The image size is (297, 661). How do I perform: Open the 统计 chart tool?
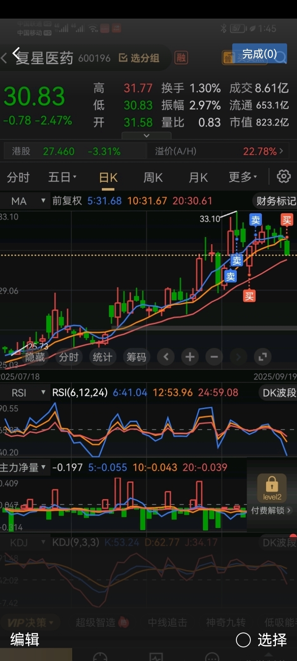tap(102, 357)
